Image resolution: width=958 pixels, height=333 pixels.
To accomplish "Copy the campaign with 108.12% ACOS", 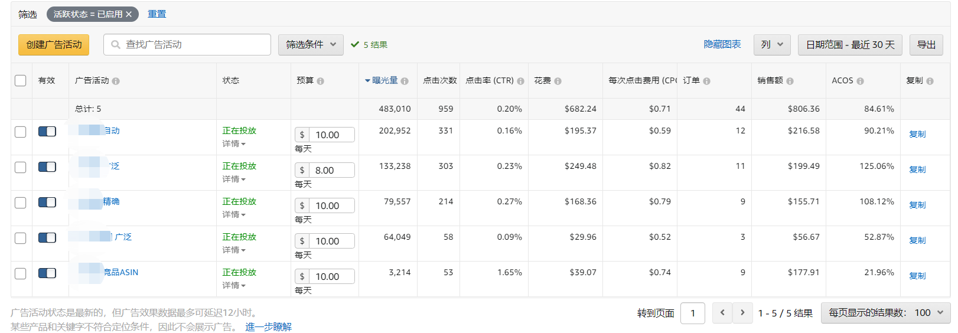I will (917, 205).
